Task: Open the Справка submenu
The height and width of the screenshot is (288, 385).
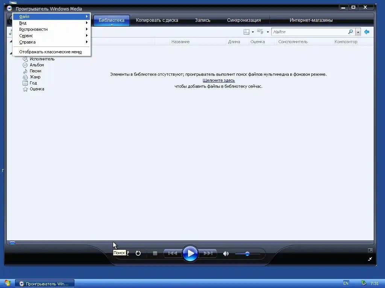Action: (52, 42)
